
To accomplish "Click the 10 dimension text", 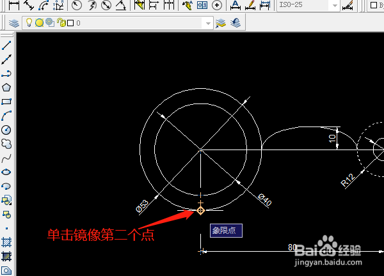I will pos(332,139).
